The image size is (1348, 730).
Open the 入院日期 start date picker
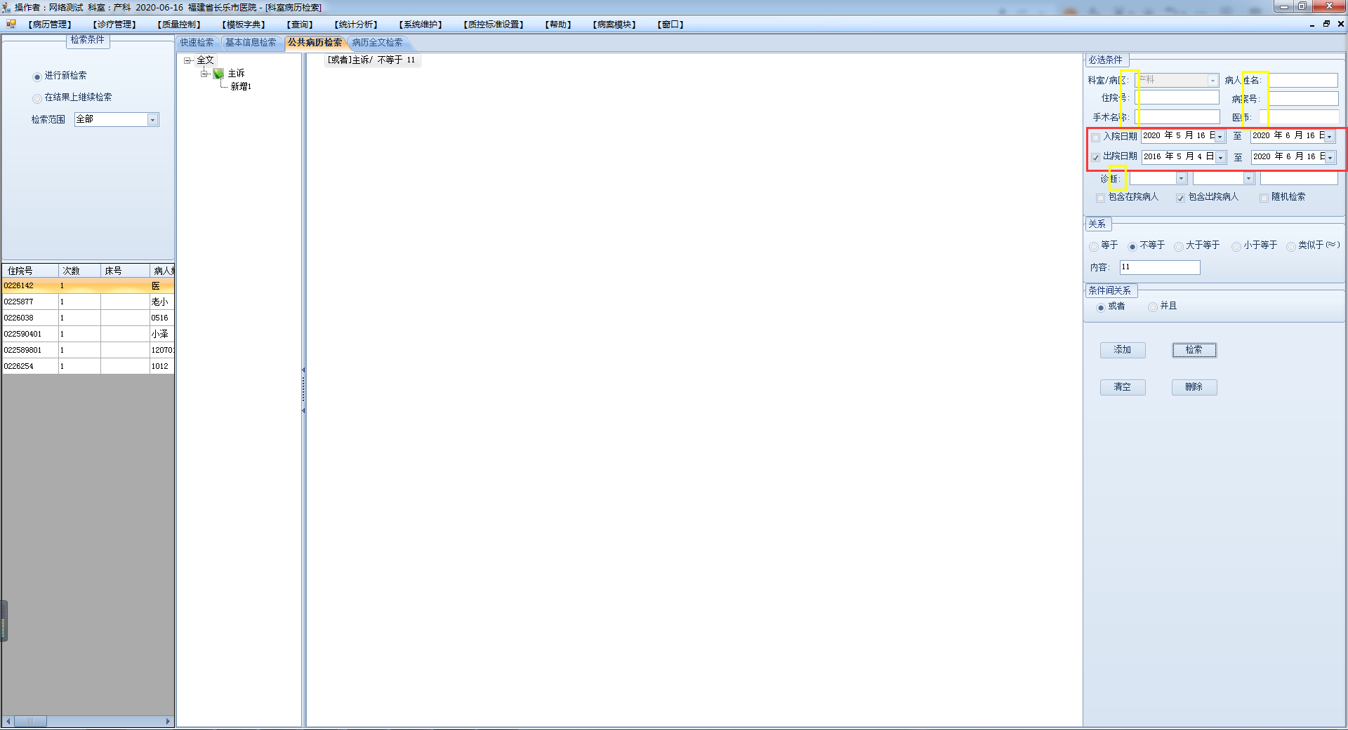(1220, 136)
